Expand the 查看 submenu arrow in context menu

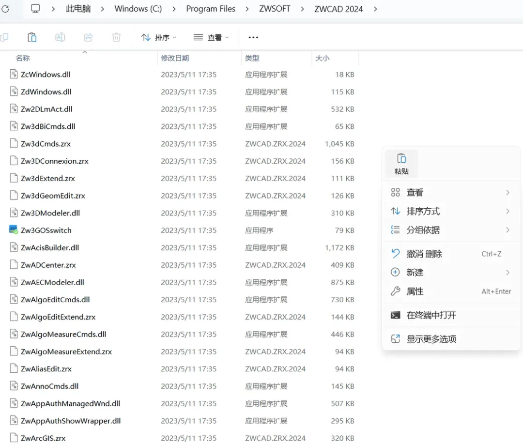pyautogui.click(x=508, y=193)
